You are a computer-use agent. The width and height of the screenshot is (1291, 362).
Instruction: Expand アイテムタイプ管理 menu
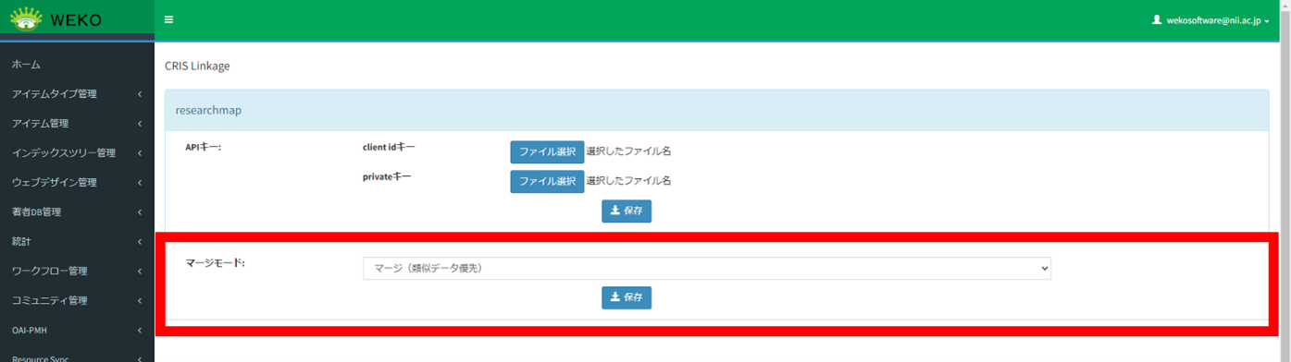77,94
